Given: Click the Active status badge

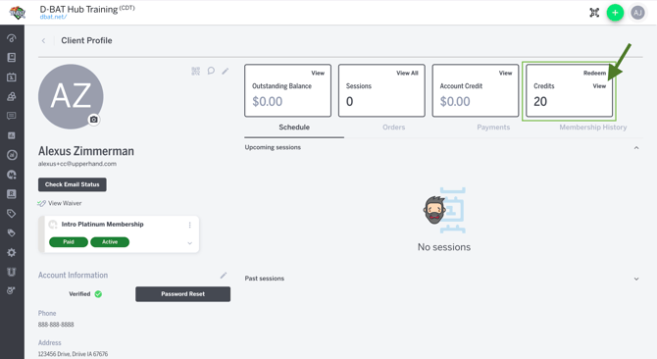Looking at the screenshot, I should [110, 242].
